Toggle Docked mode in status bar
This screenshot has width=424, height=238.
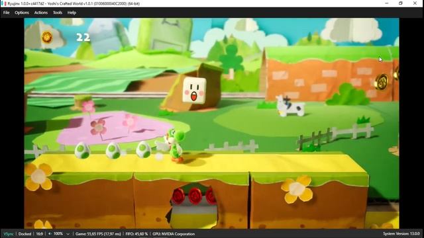[25, 234]
